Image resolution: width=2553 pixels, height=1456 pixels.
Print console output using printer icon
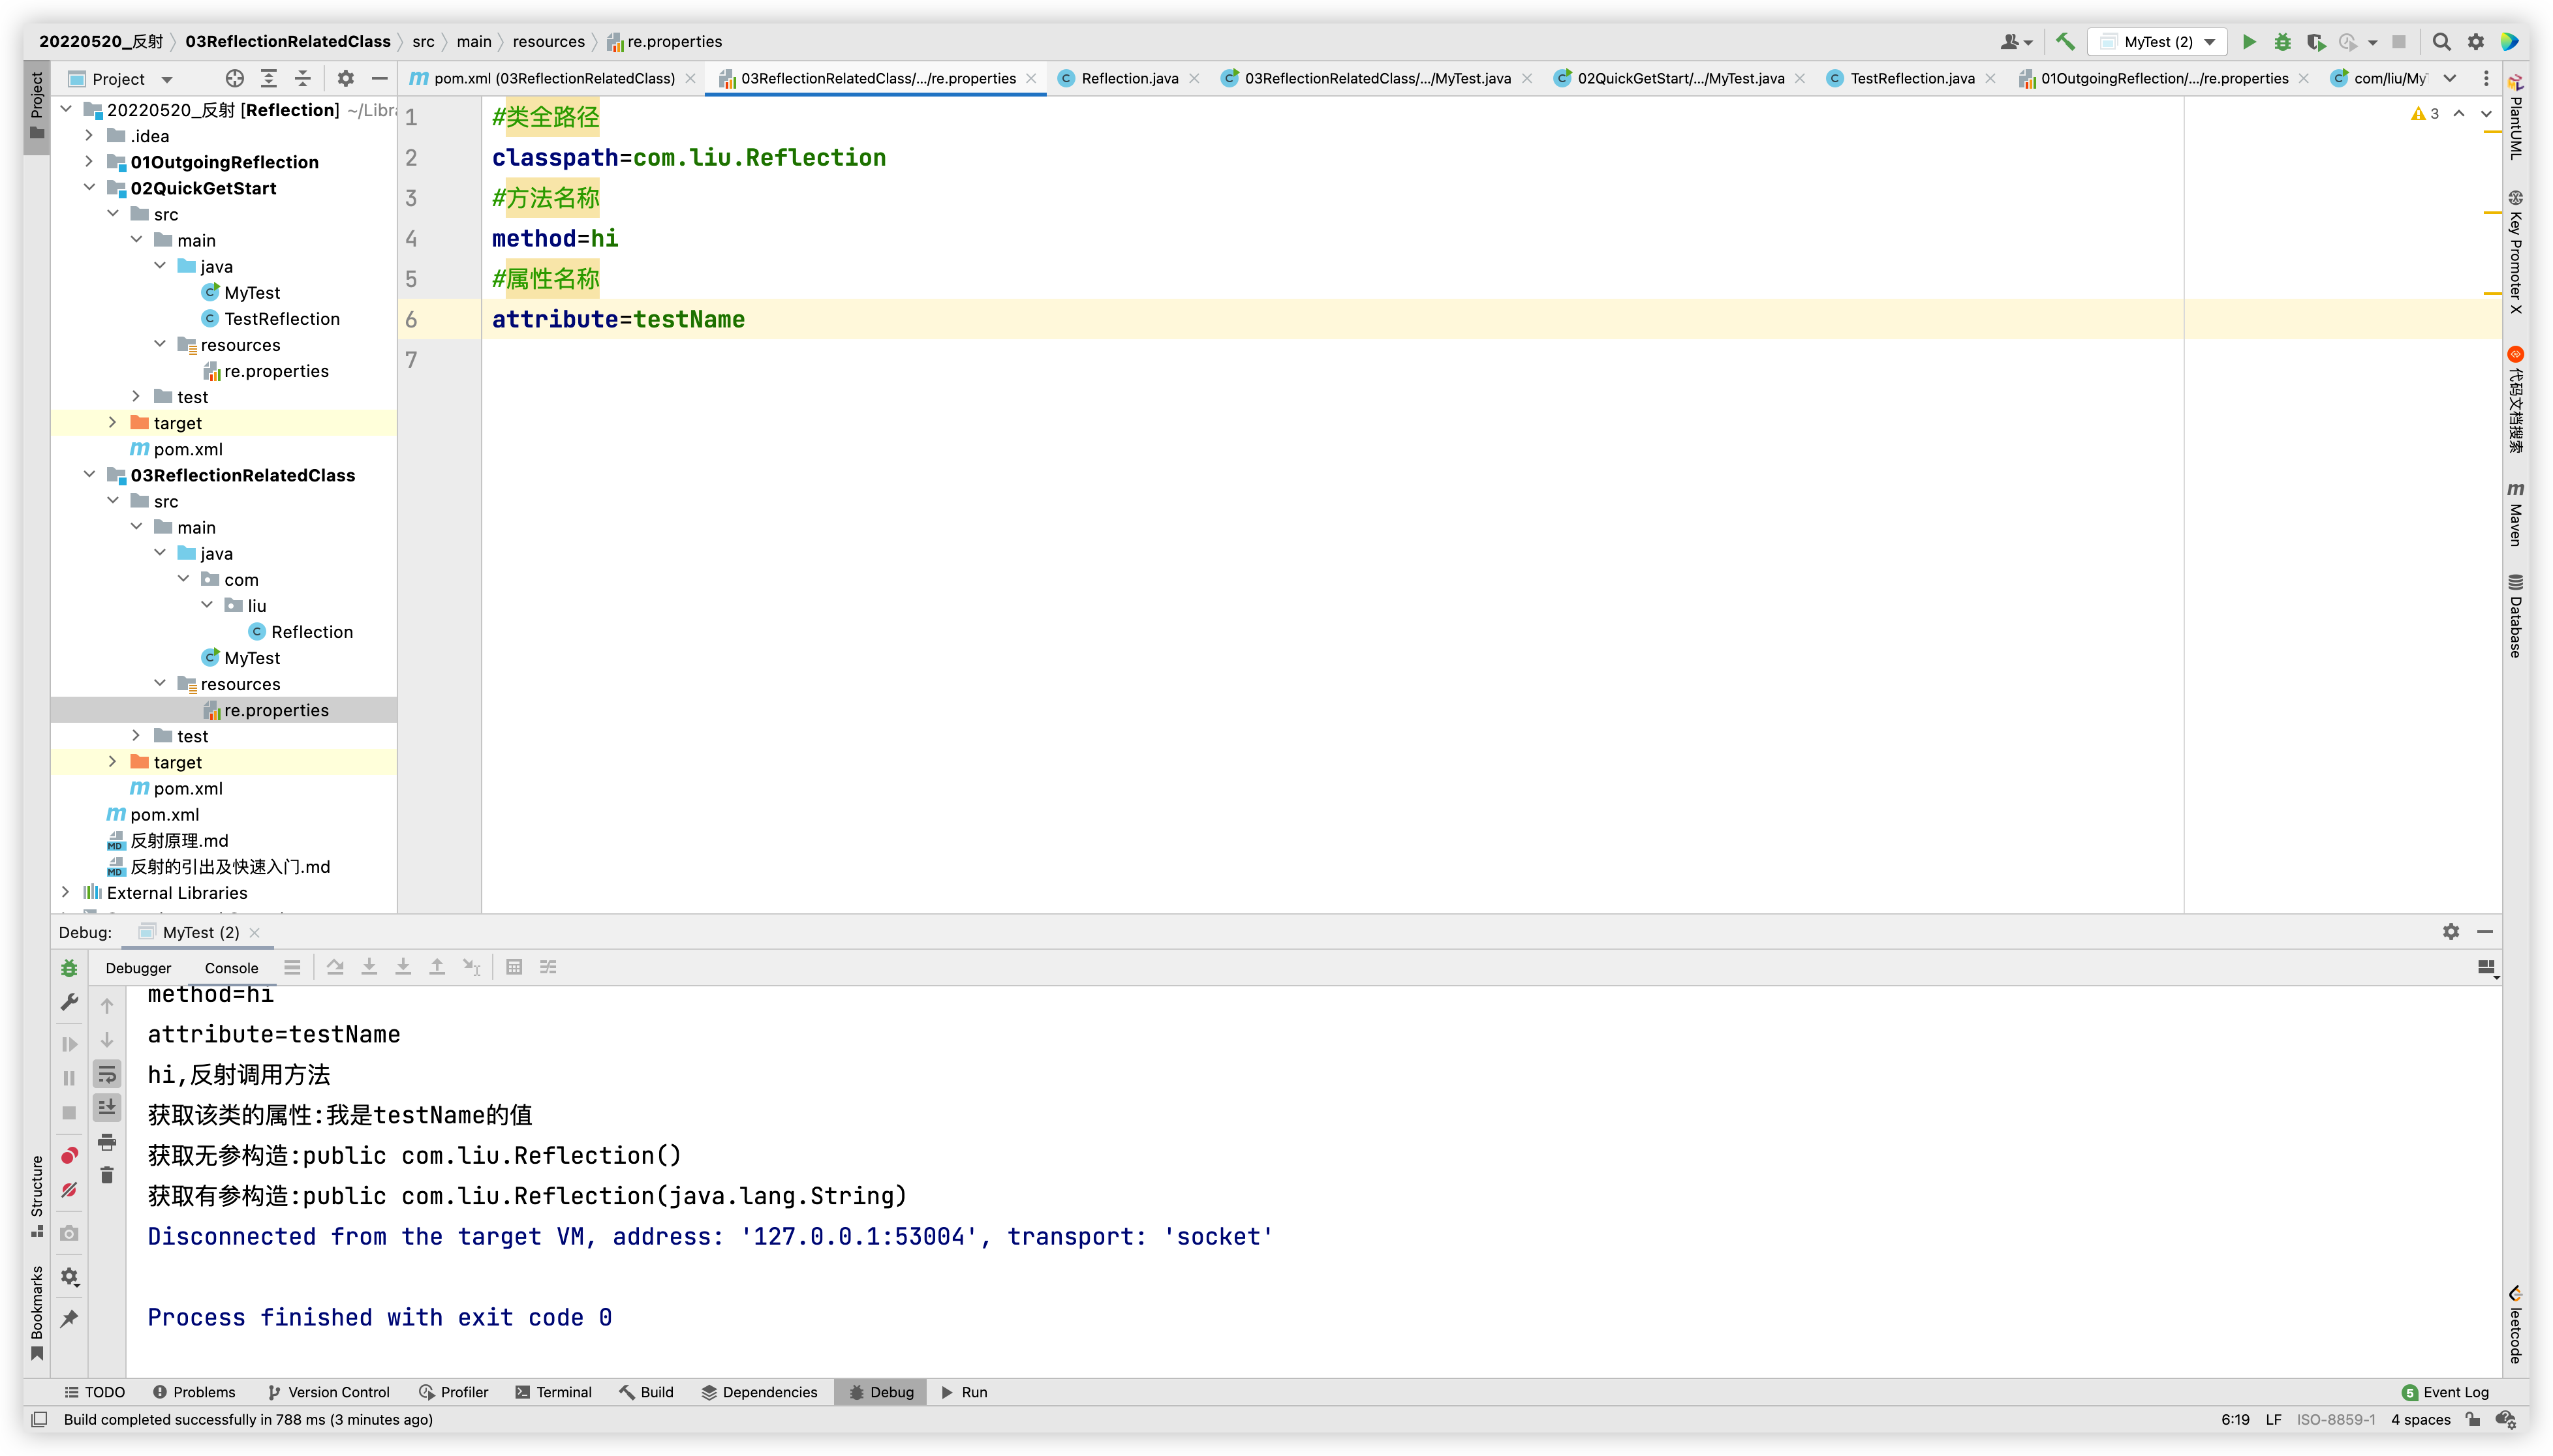pyautogui.click(x=107, y=1141)
